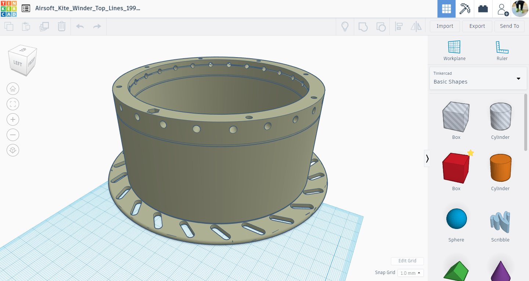Open the Snap Grid 1.0 mm dropdown

point(411,273)
